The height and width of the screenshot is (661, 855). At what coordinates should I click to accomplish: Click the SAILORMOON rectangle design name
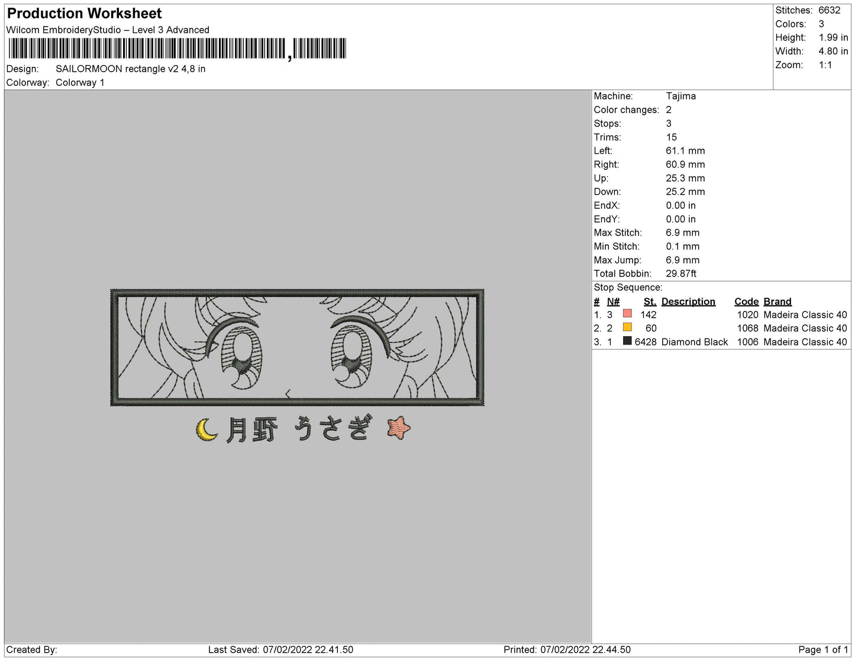point(130,69)
